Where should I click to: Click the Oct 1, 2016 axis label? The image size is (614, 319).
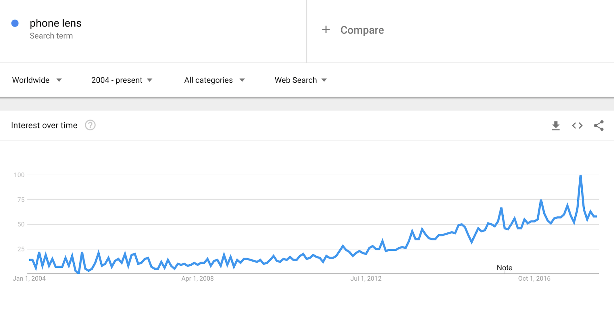coord(534,278)
